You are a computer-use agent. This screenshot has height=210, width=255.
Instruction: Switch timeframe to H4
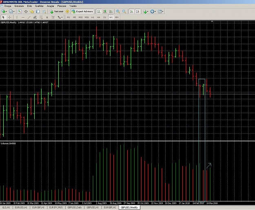click(x=99, y=17)
